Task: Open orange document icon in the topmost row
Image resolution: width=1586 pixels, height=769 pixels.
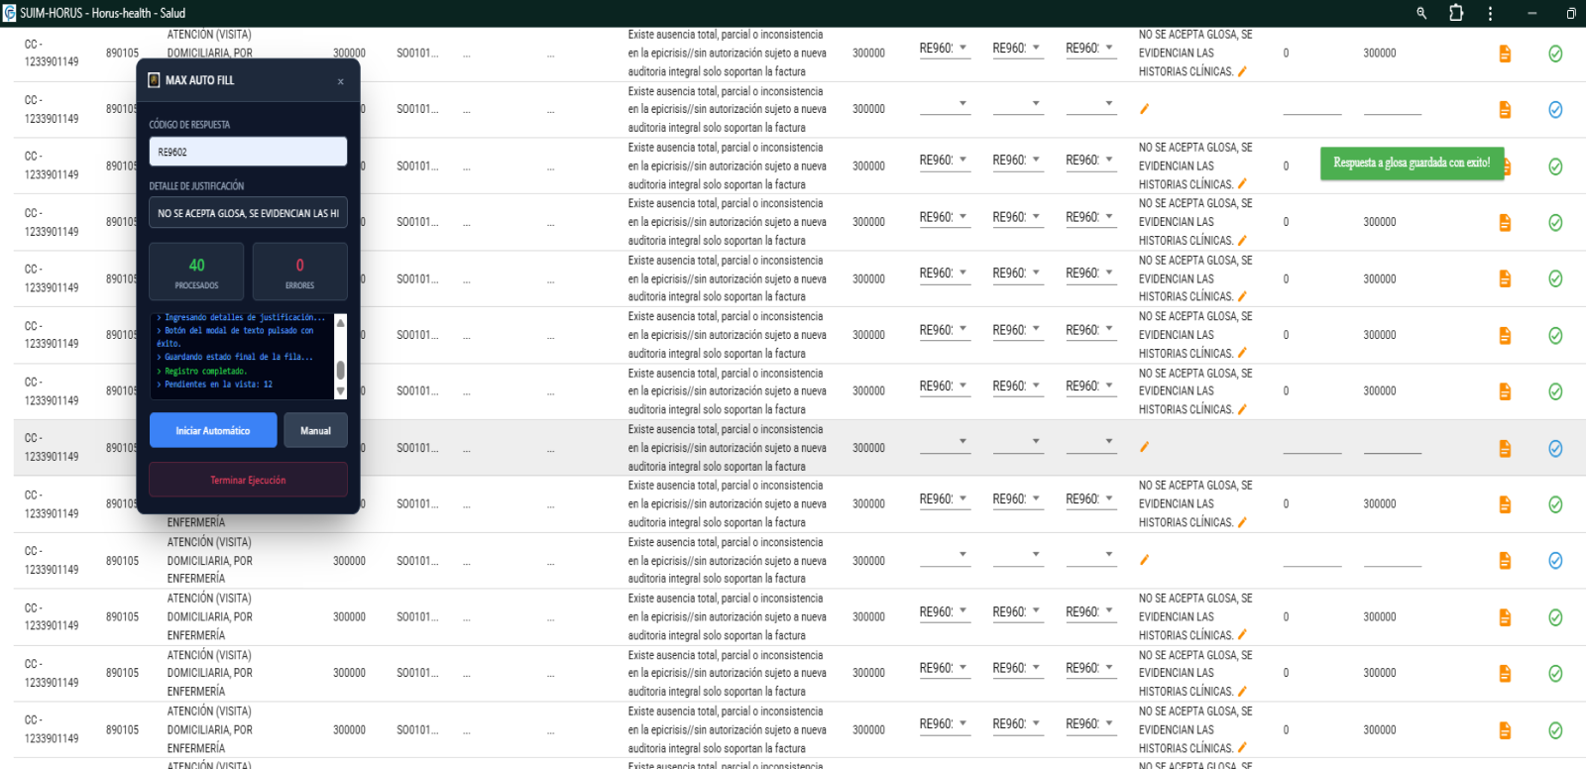Action: point(1505,54)
